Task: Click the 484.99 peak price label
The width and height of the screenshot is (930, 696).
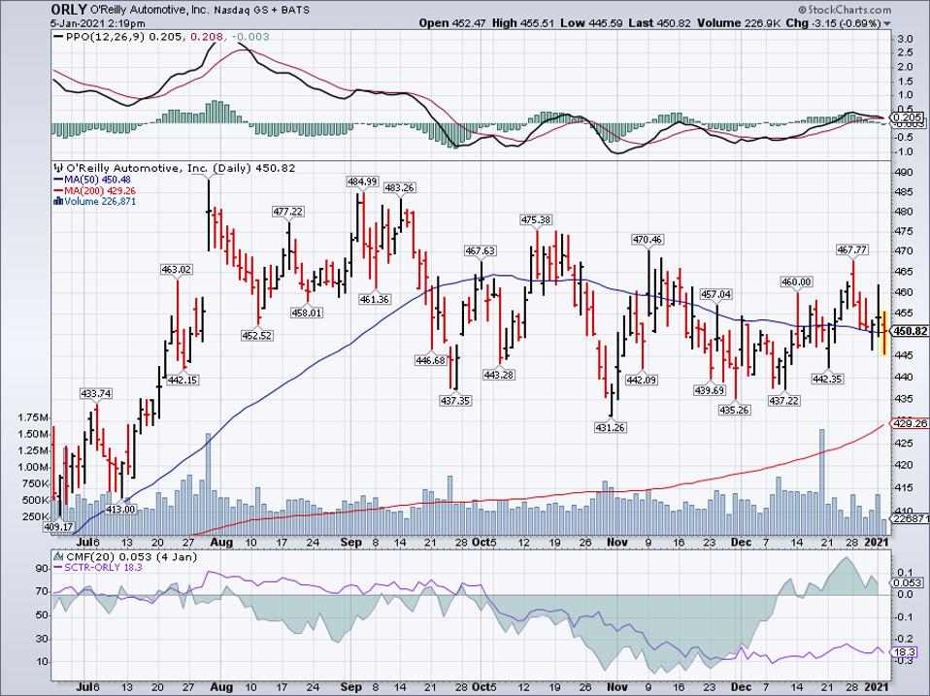Action: [x=362, y=182]
